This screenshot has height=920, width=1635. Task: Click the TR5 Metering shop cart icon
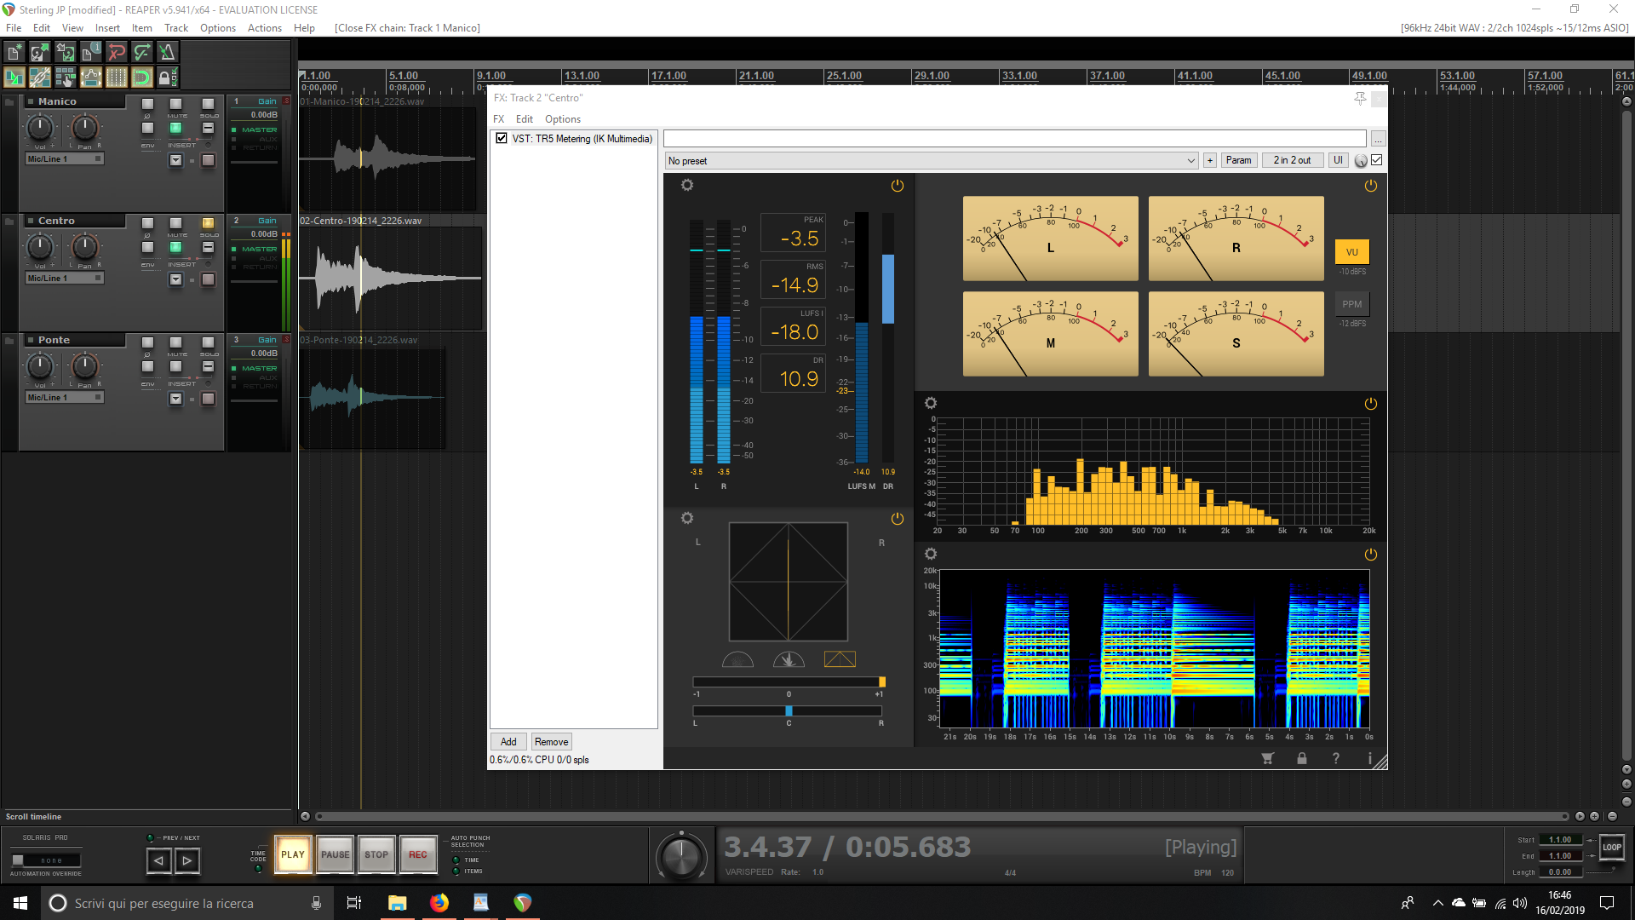(1267, 758)
